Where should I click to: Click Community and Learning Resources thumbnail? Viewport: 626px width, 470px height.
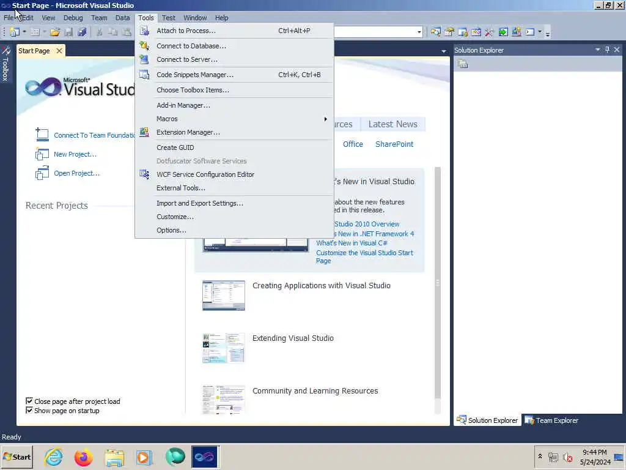(224, 400)
